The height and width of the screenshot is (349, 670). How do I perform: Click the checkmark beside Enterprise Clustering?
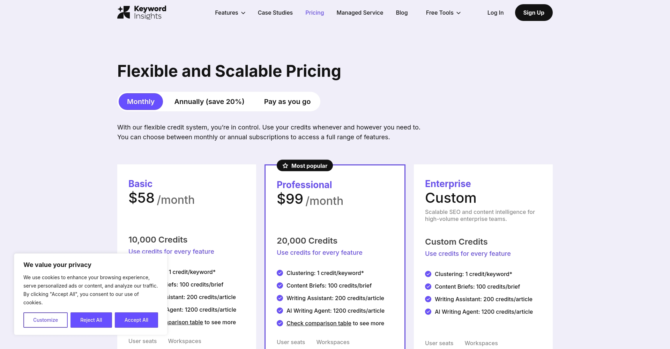click(428, 274)
